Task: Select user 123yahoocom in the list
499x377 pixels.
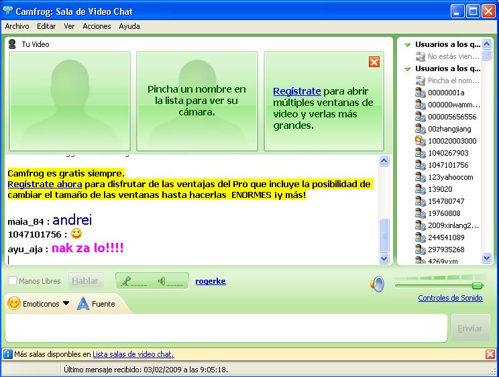Action: point(450,177)
